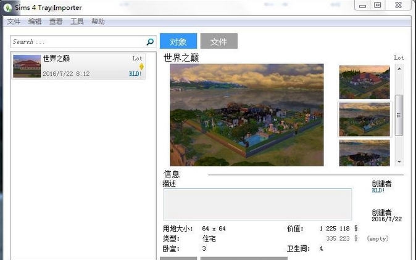Click the 卫生间 bathroom count 4
This screenshot has height=260, width=416.
tap(322, 249)
